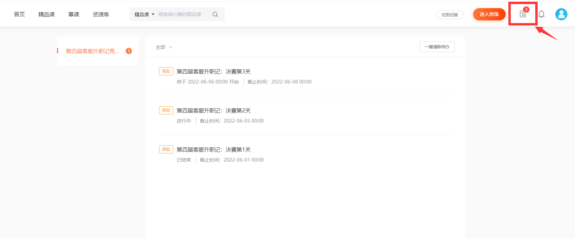The height and width of the screenshot is (238, 575).
Task: Select 第四届客服升职记竞... in sidebar
Action: point(92,51)
